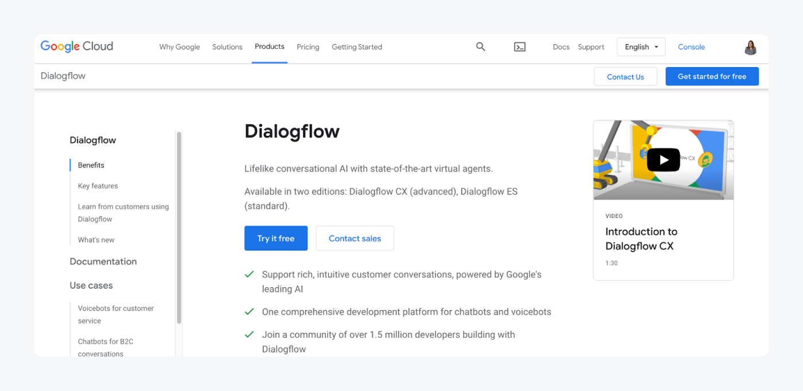Play the Introduction to Dialogflow CX video
Screen dimensions: 803x391
pos(663,160)
